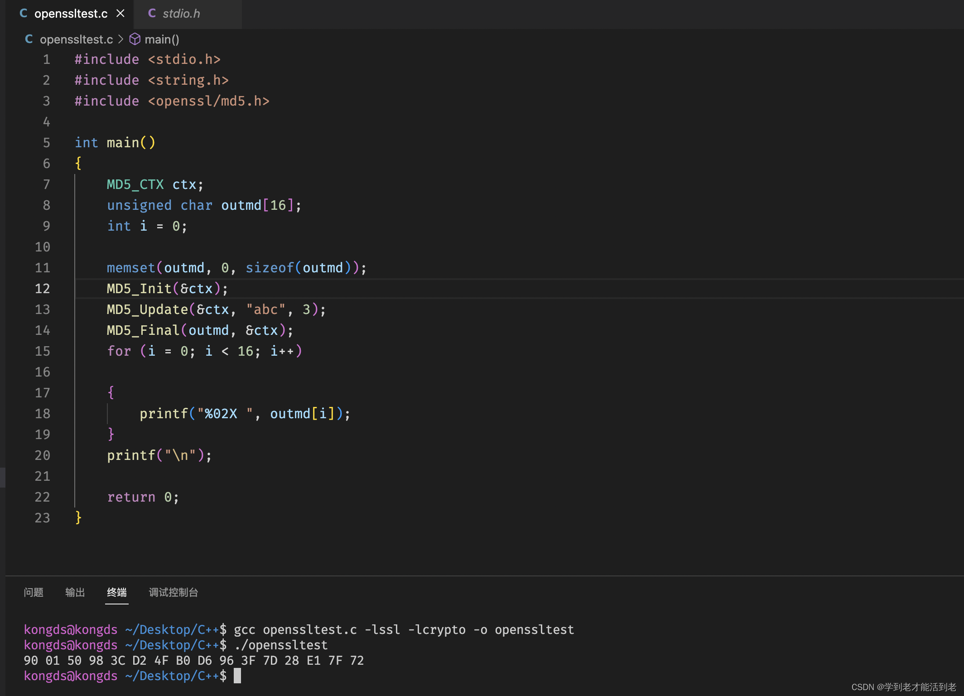The height and width of the screenshot is (696, 964).
Task: Click the printf("\n") statement
Action: pyautogui.click(x=159, y=455)
